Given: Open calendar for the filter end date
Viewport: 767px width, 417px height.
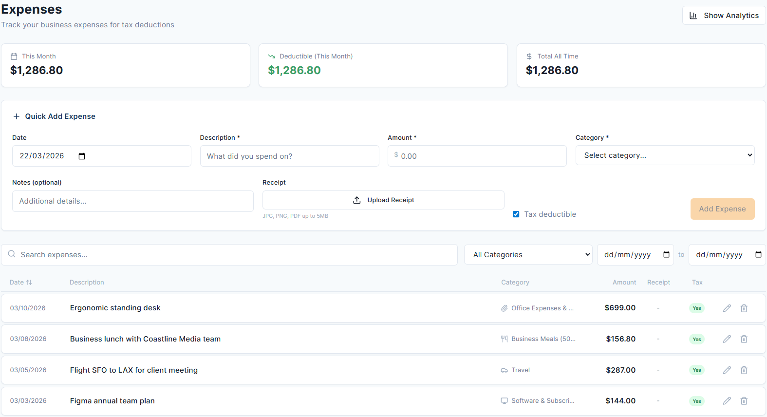Looking at the screenshot, I should tap(758, 255).
